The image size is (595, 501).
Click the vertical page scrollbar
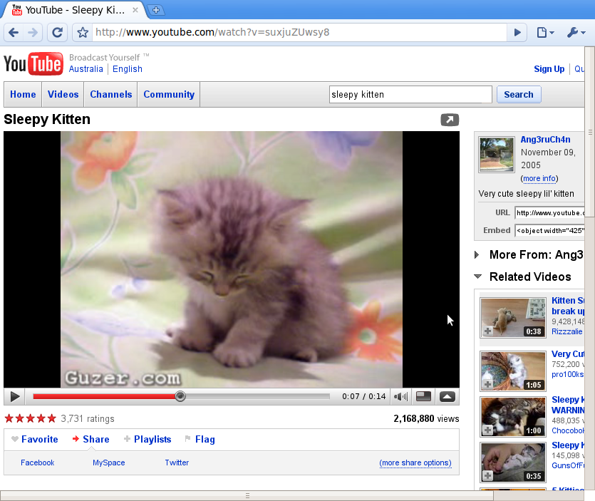[x=590, y=132]
